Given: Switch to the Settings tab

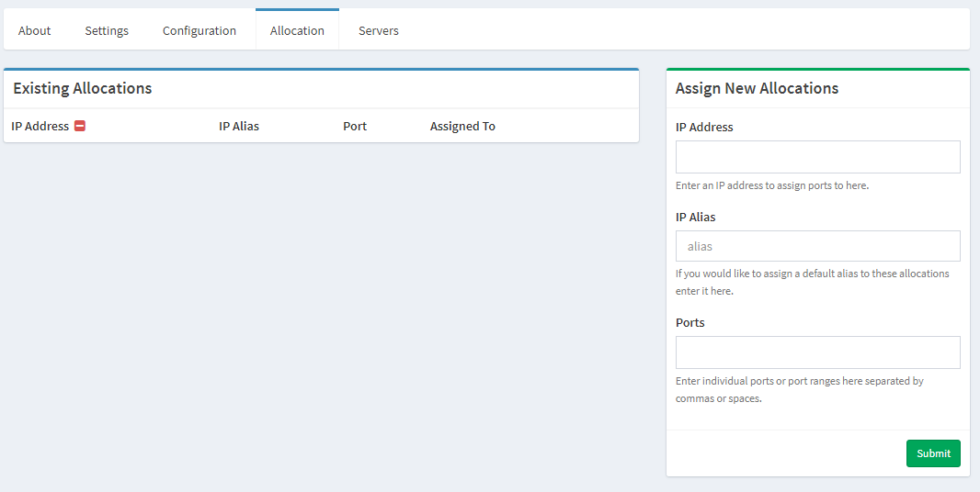Looking at the screenshot, I should click(x=107, y=30).
